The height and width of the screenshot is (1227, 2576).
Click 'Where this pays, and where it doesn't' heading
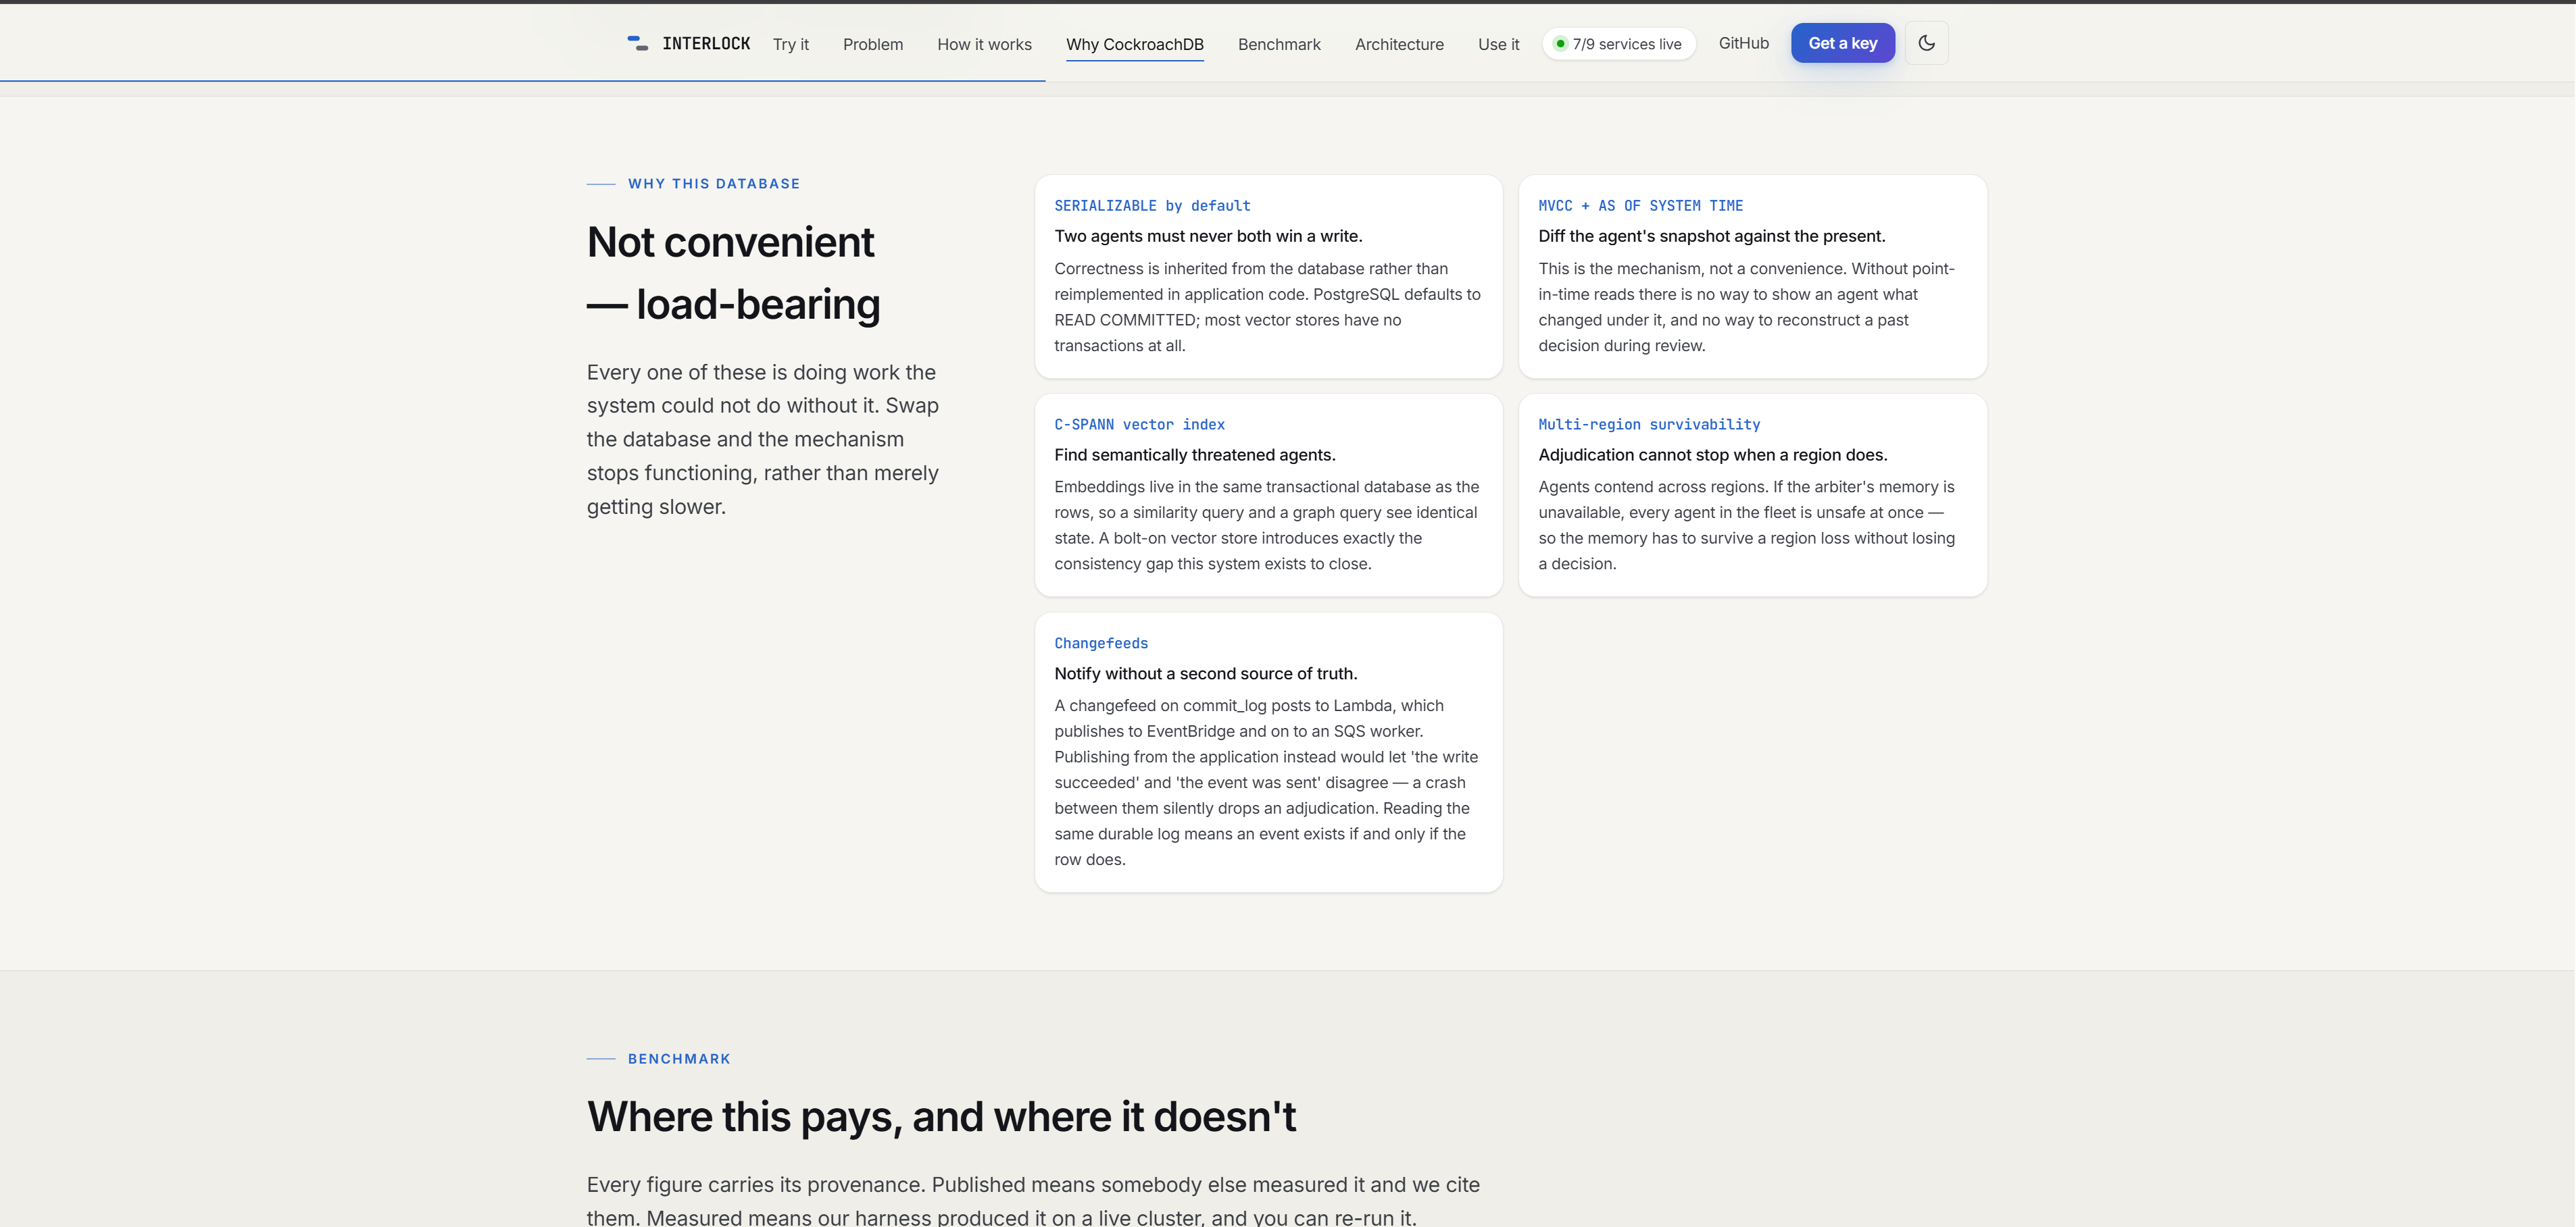(x=941, y=1117)
